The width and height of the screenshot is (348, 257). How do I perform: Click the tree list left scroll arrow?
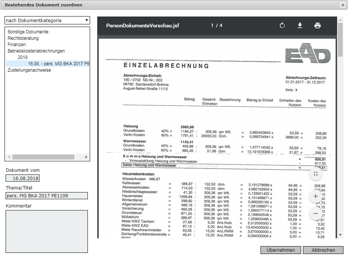click(x=9, y=157)
